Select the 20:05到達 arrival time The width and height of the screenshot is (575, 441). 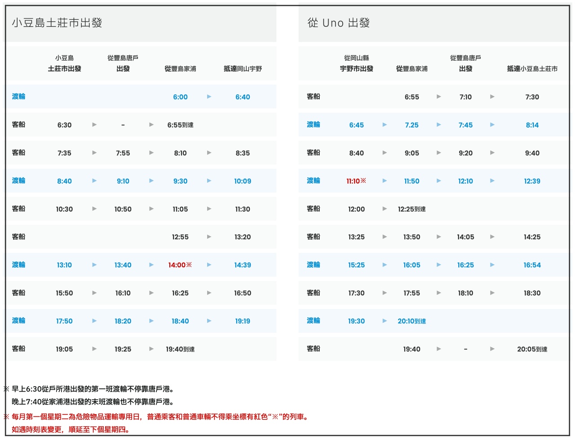coord(532,349)
